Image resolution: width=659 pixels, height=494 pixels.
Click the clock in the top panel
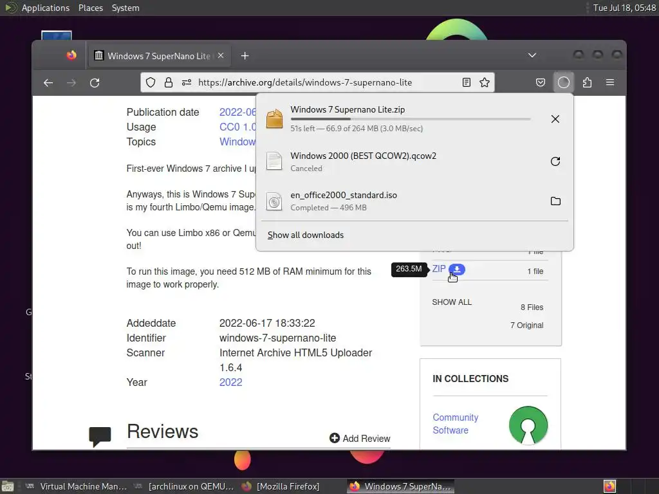[624, 8]
